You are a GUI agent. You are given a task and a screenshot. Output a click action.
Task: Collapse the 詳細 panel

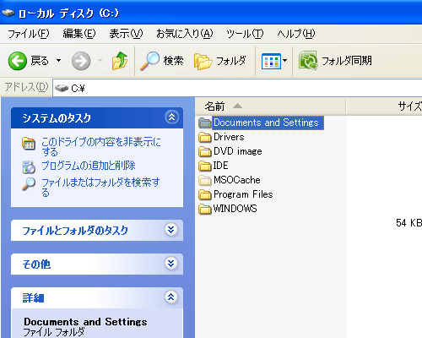tap(171, 297)
